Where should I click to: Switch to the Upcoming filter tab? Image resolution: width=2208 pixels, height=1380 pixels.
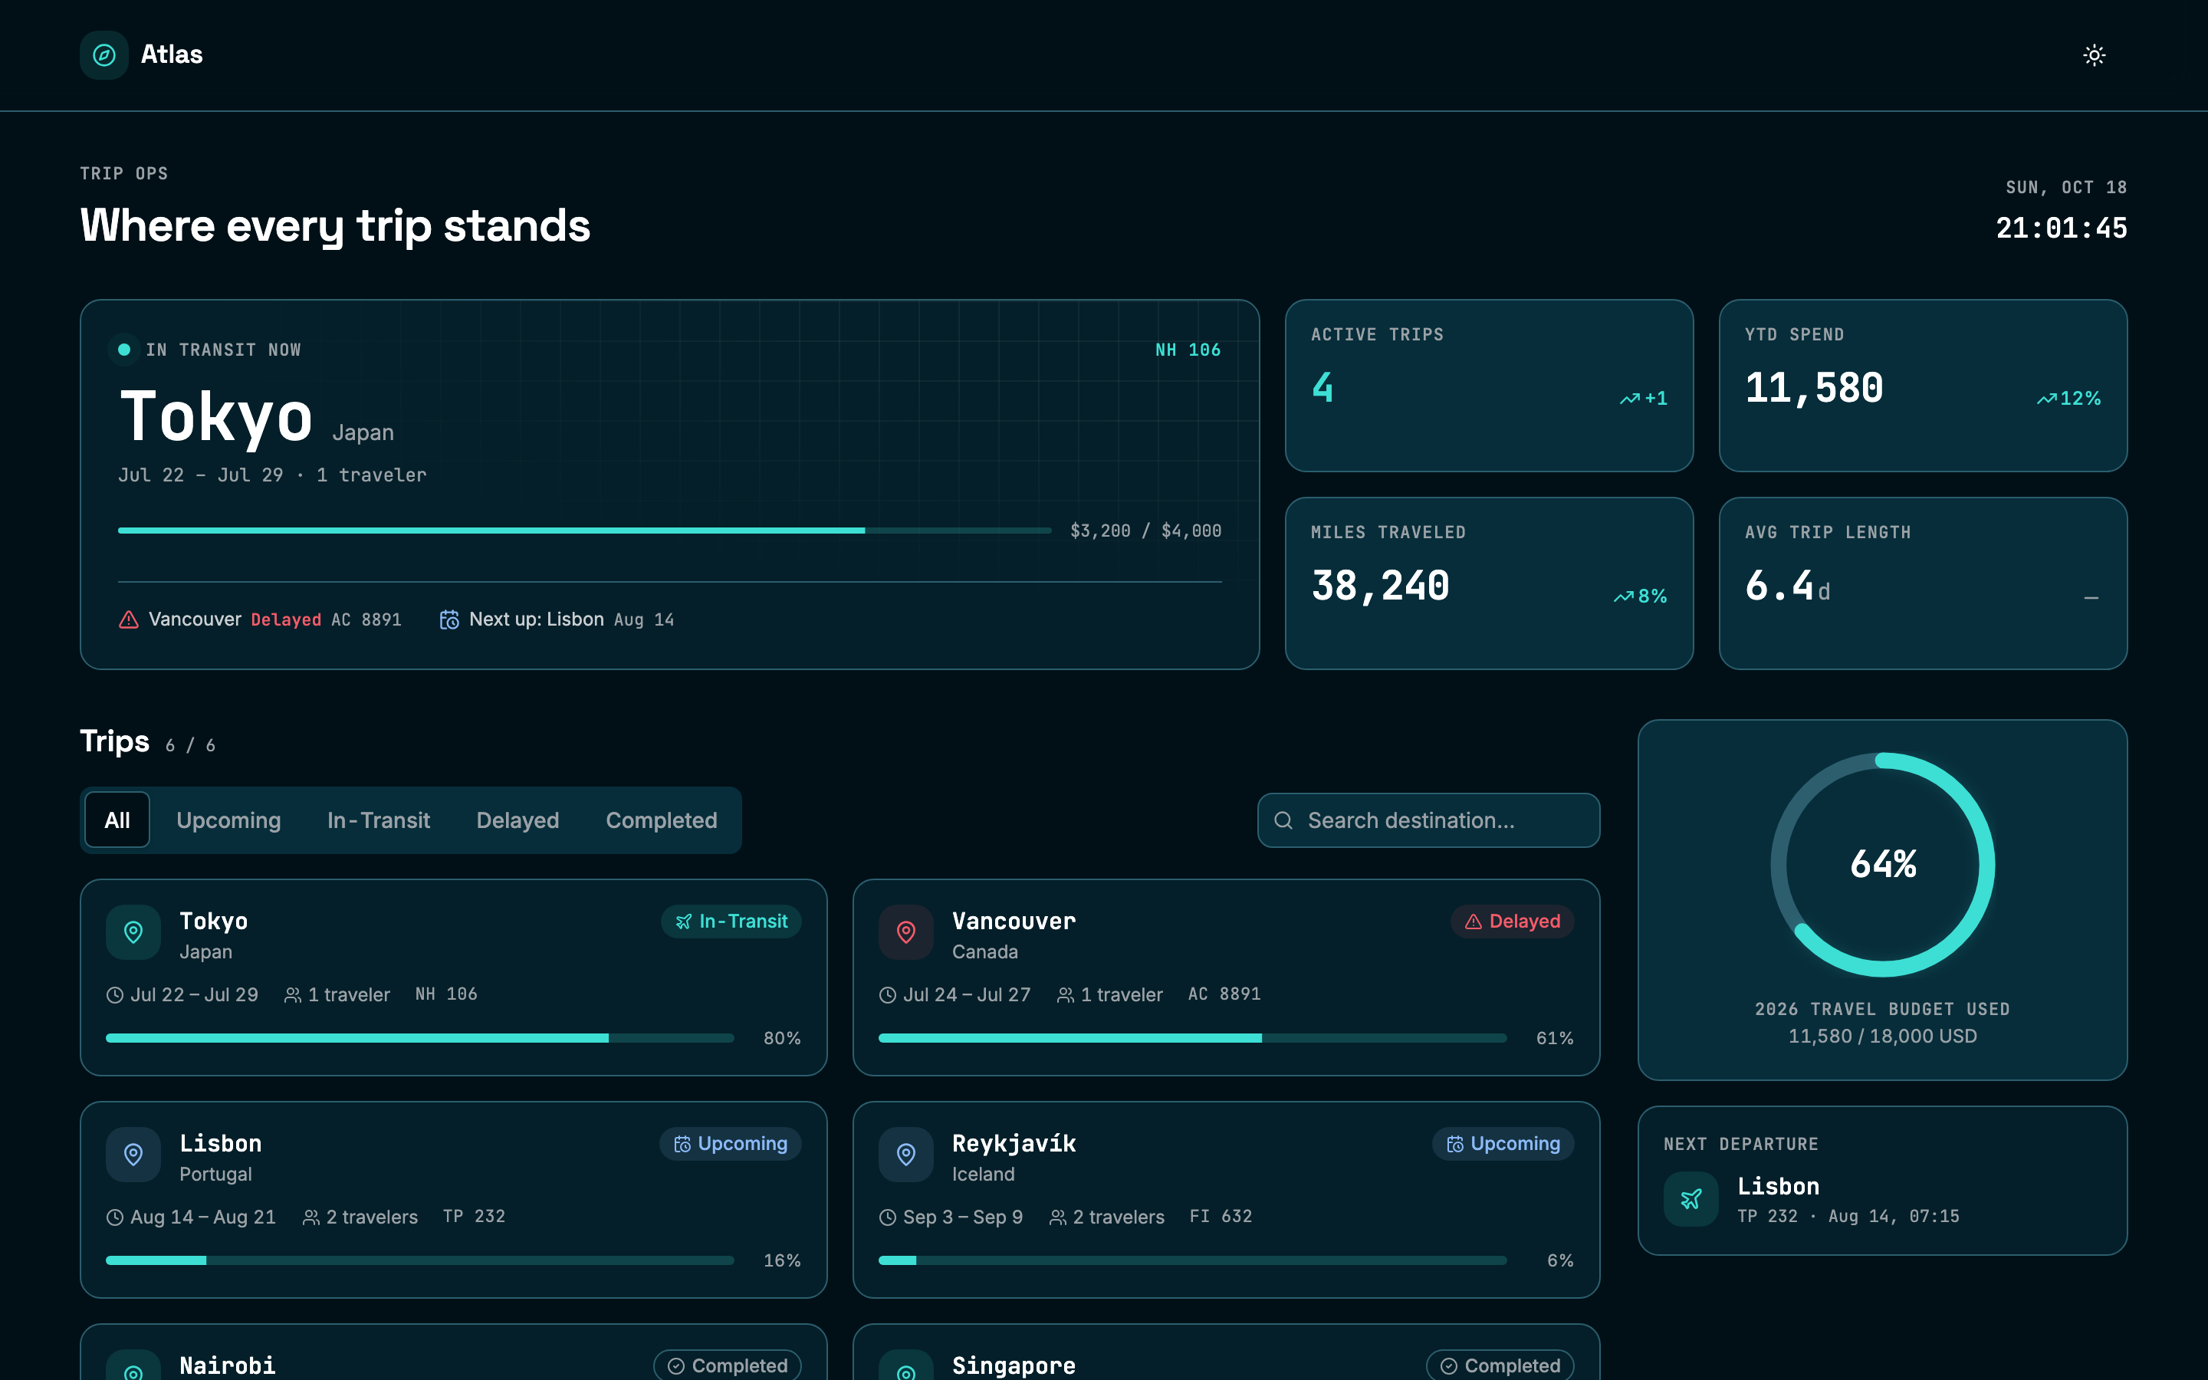tap(228, 820)
